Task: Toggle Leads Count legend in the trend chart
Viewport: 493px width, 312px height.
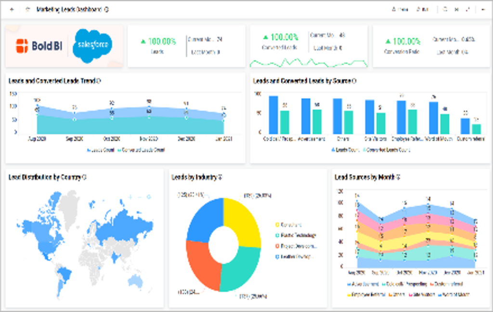Action: (101, 150)
